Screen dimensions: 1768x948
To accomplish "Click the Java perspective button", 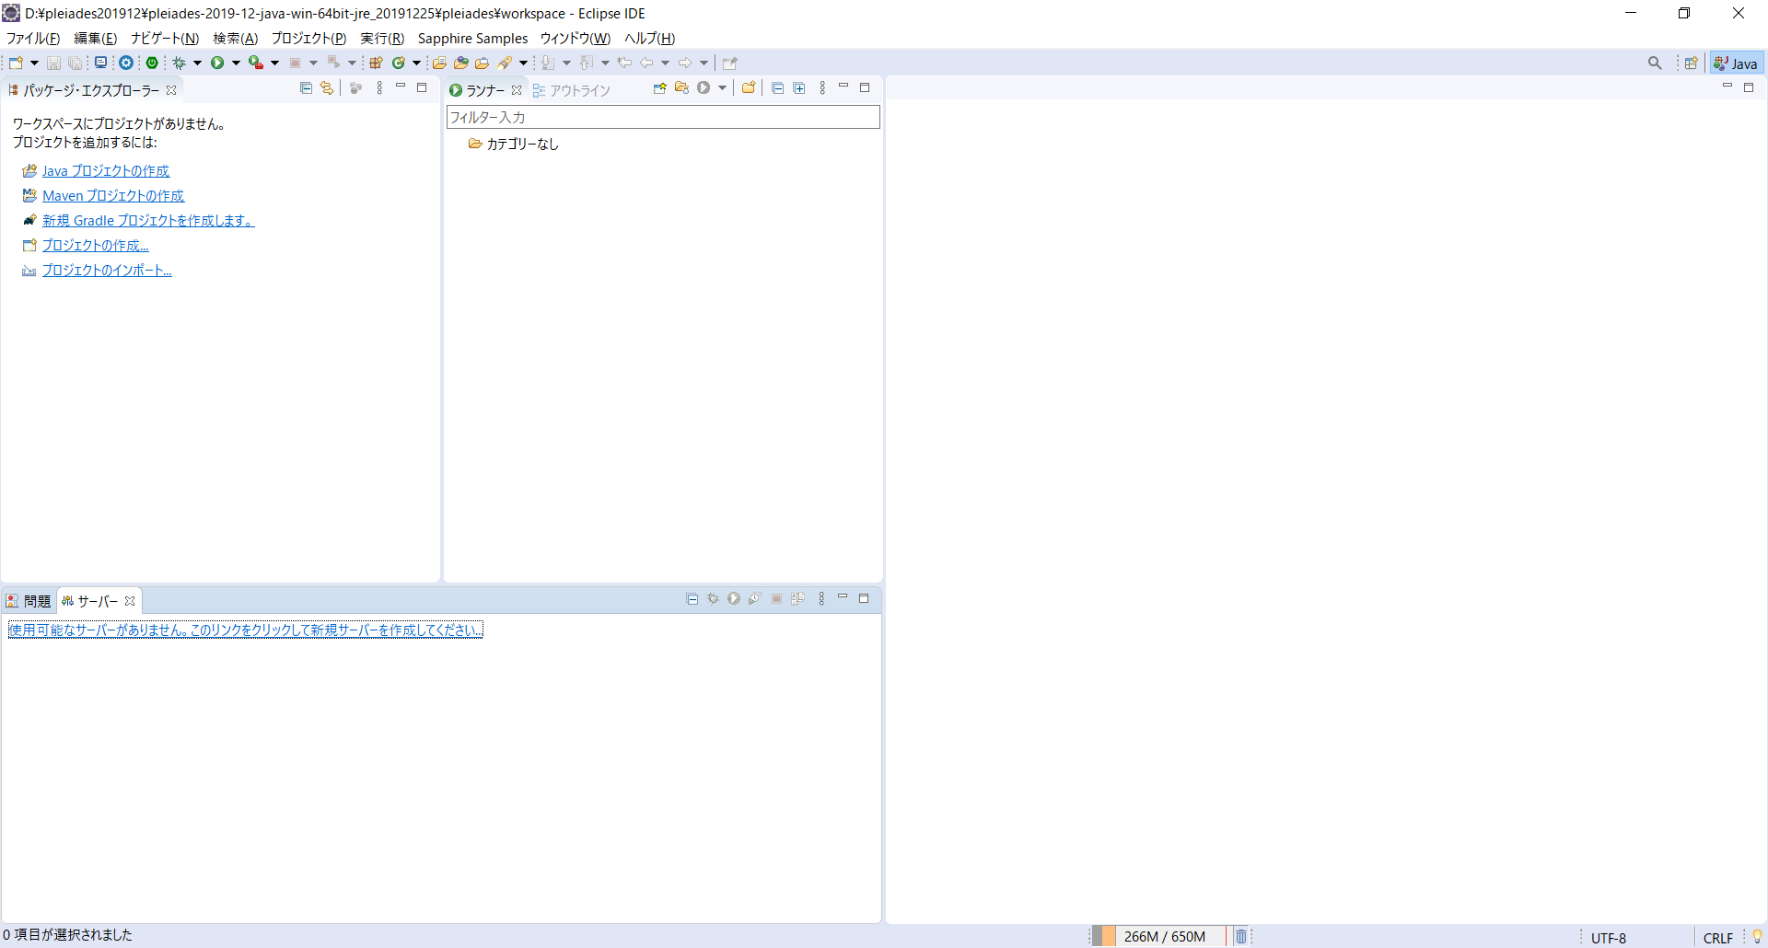I will coord(1737,64).
